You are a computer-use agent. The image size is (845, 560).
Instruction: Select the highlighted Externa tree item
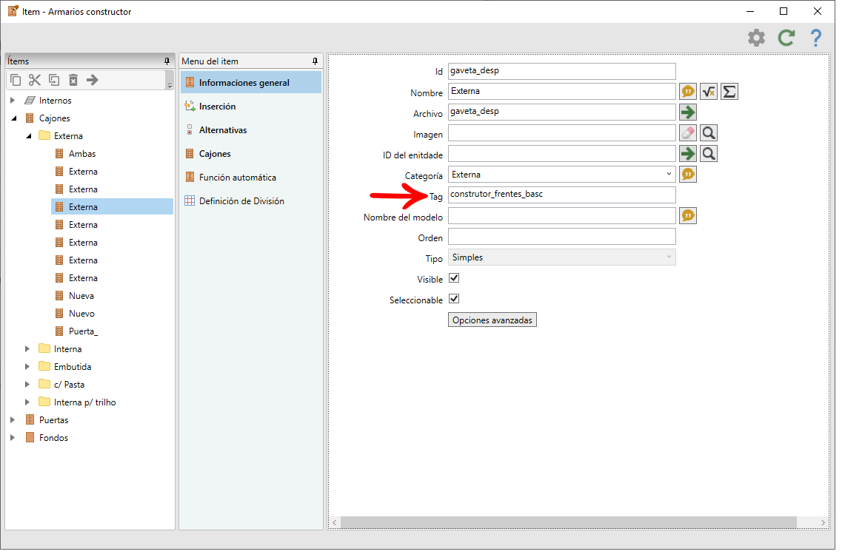(x=112, y=207)
